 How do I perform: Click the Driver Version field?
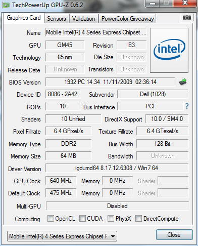[x=117, y=168]
